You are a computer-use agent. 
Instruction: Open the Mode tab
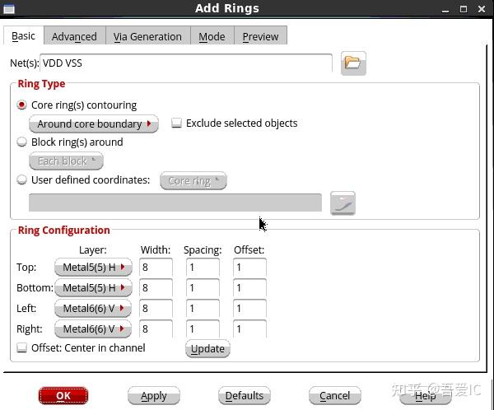pos(212,36)
